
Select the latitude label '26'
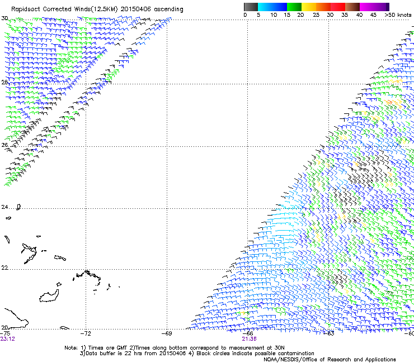(x=4, y=145)
